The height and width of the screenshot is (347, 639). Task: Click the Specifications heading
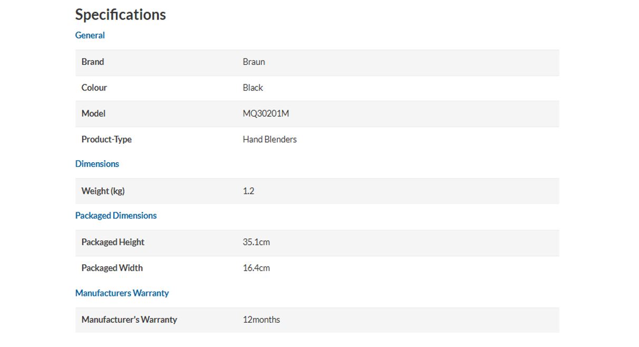(x=120, y=15)
